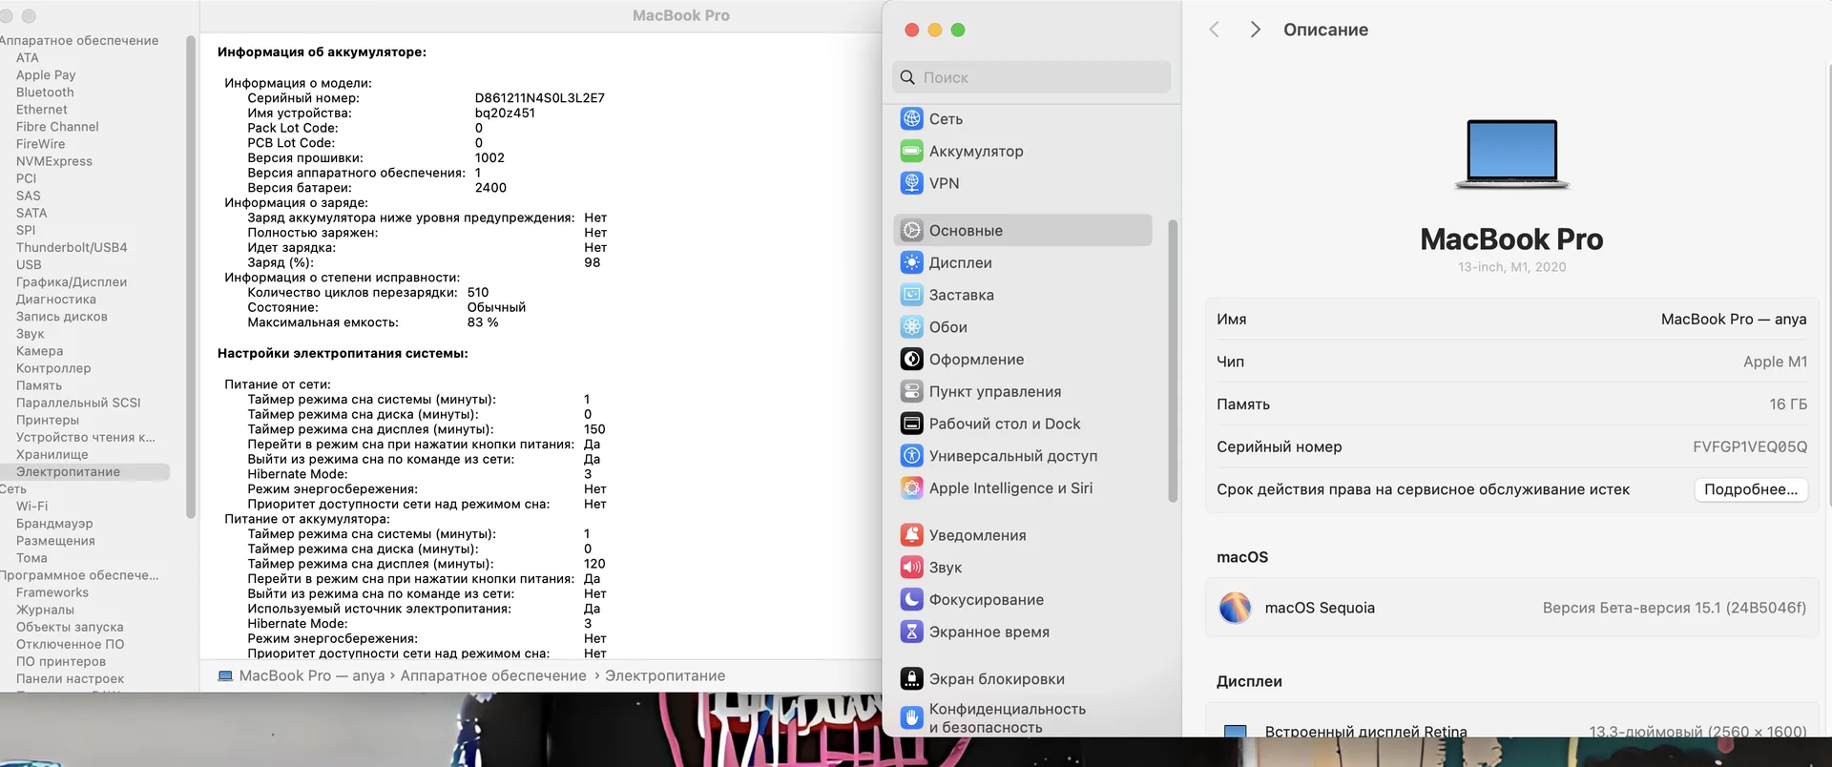Select Хранилище in the hardware list
1832x767 pixels.
[52, 455]
